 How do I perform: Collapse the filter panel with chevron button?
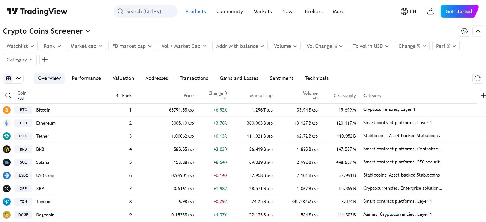point(478,31)
